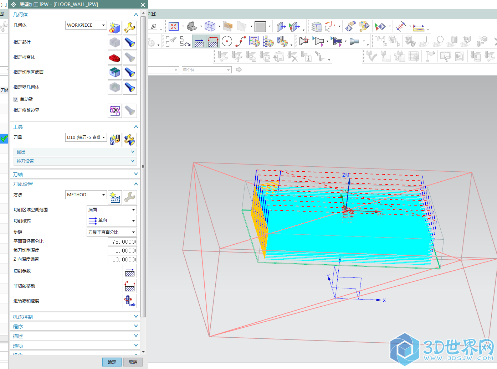Click the new tool icon beside D10

115,140
